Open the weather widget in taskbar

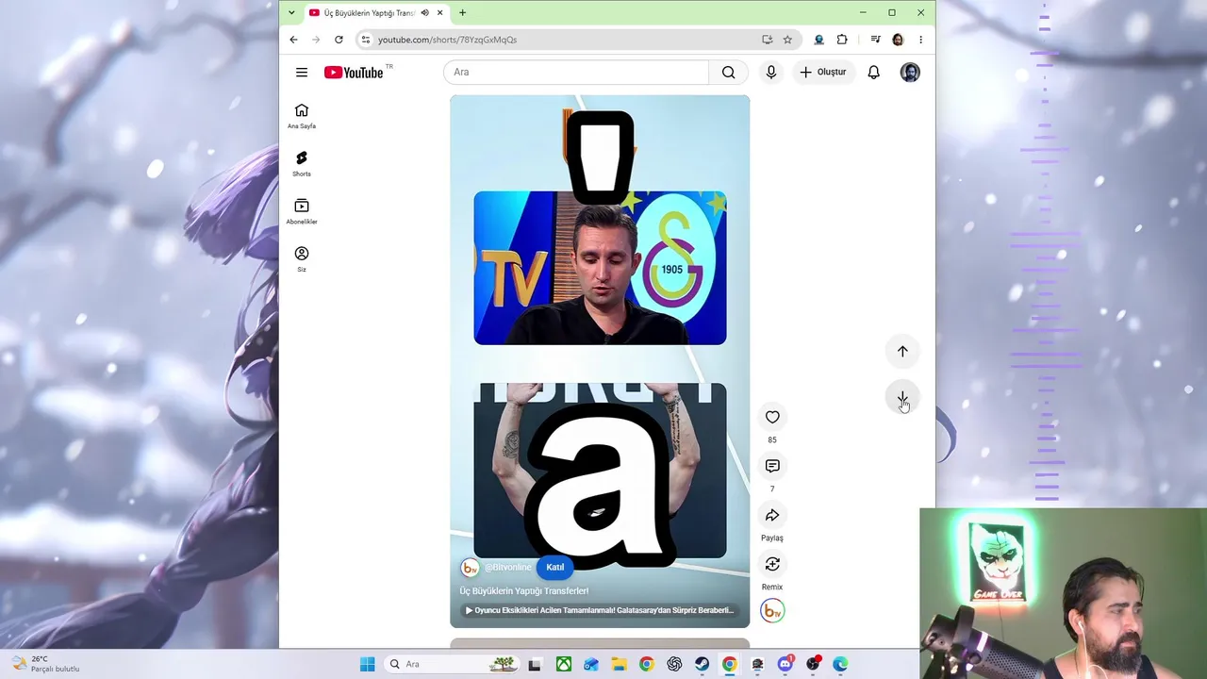tap(45, 664)
